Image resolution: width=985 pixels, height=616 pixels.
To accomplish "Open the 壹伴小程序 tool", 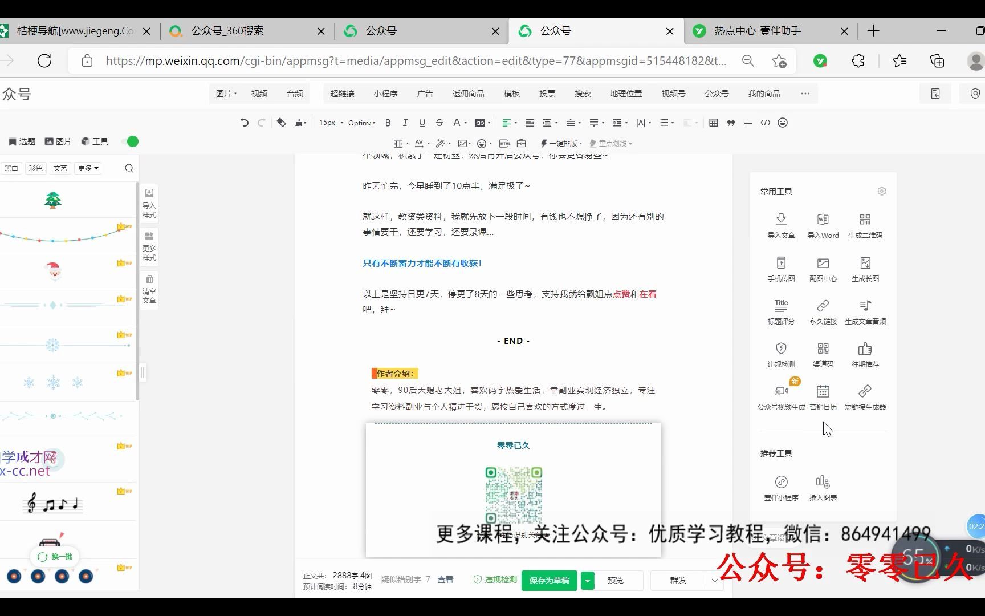I will pyautogui.click(x=781, y=488).
